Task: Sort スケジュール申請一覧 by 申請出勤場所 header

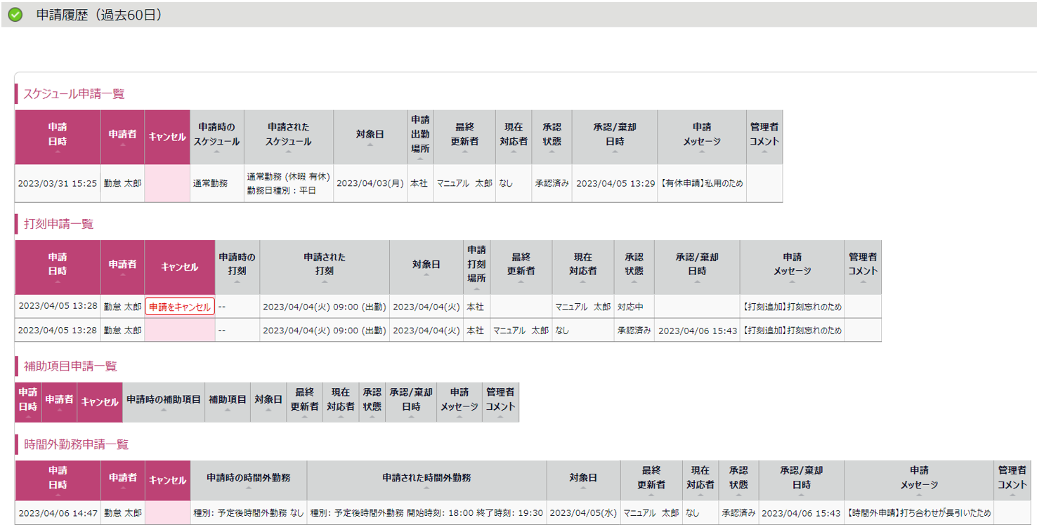Action: pyautogui.click(x=420, y=137)
